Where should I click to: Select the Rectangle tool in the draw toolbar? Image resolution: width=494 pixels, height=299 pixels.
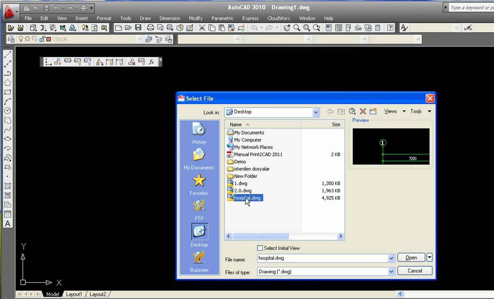7,92
